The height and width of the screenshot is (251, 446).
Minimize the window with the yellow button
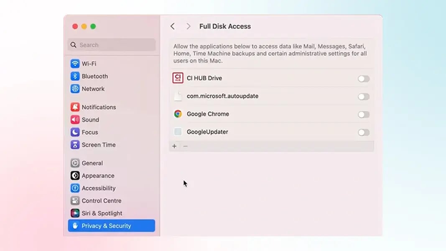point(84,26)
